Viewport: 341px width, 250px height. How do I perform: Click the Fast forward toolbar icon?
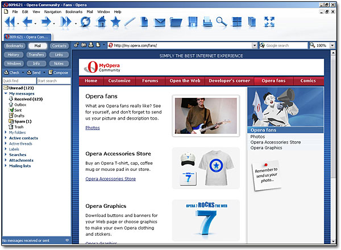click(66, 22)
